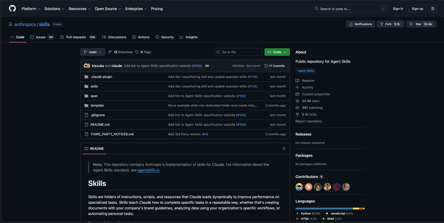Viewport: 444px width, 223px height.
Task: Click the last contributor avatar
Action: coord(346,187)
